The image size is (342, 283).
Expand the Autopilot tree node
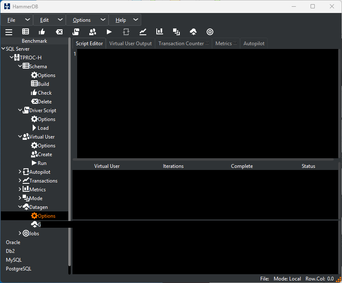click(x=20, y=172)
